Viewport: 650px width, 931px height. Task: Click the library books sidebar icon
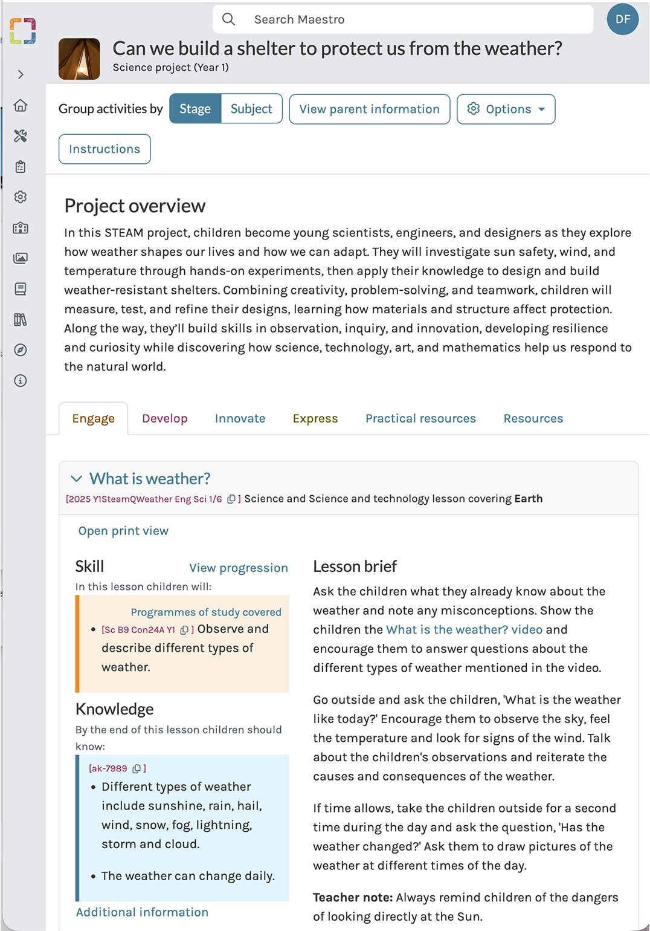21,319
